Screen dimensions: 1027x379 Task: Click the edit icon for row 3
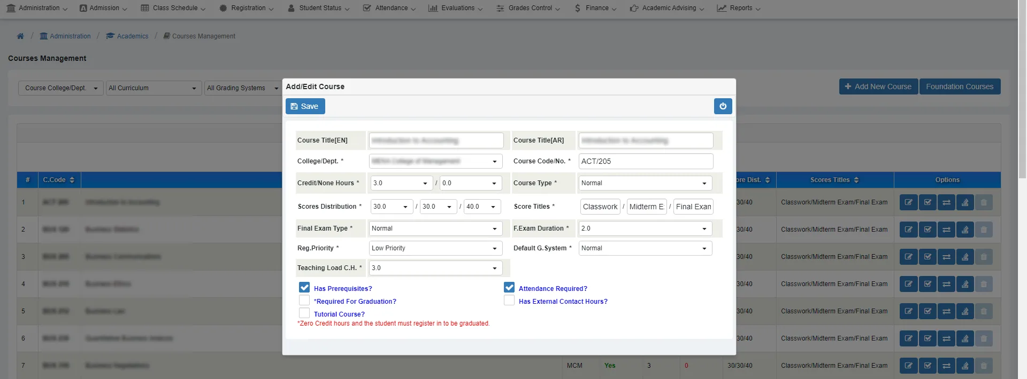click(x=908, y=257)
